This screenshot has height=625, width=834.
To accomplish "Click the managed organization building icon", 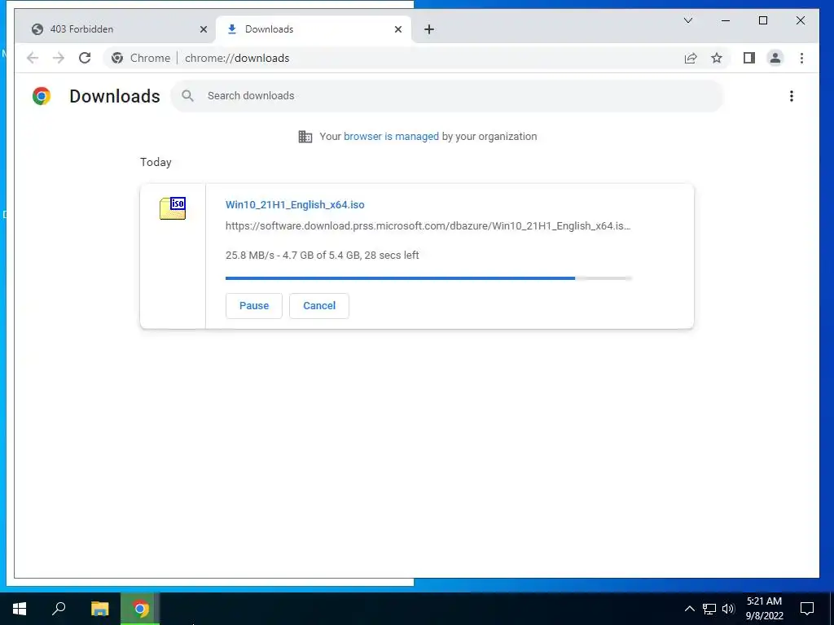I will (x=305, y=137).
